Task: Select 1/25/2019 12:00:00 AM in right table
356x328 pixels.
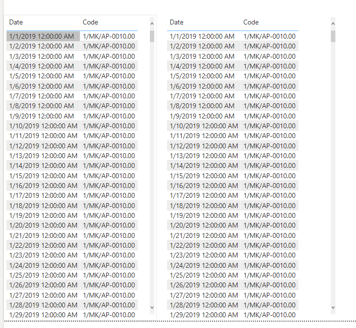Action: click(204, 275)
